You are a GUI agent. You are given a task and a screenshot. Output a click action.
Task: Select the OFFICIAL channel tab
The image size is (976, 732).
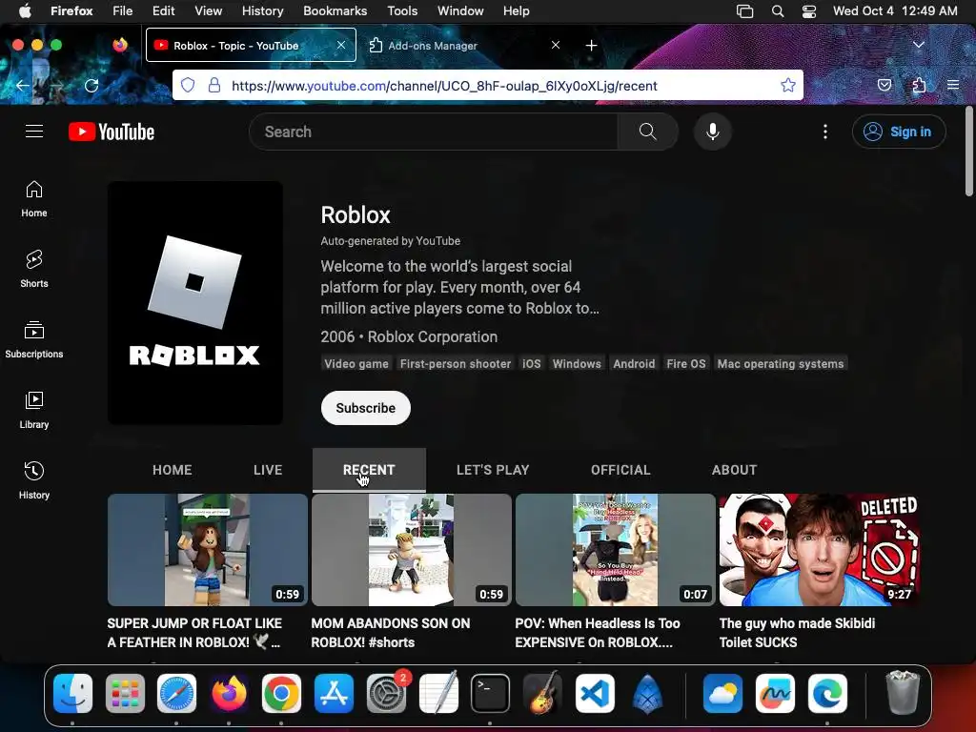pyautogui.click(x=620, y=470)
